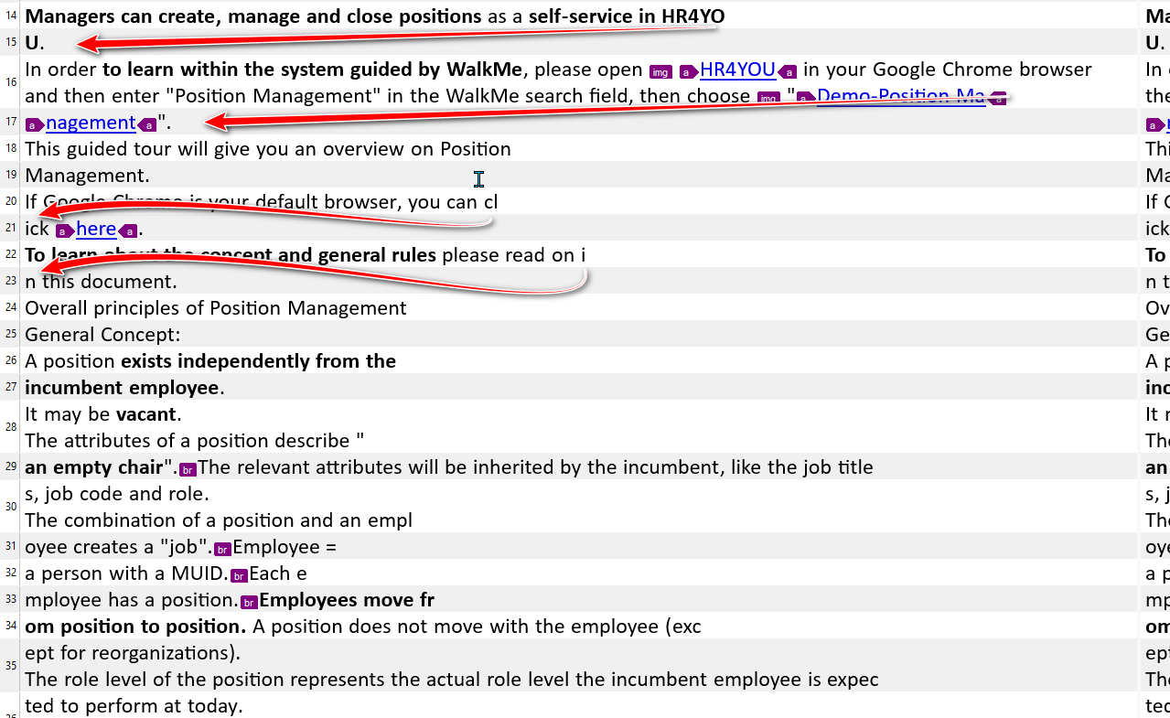The height and width of the screenshot is (718, 1170).
Task: Click "Overall principles of Position Management" segment
Action: (216, 308)
